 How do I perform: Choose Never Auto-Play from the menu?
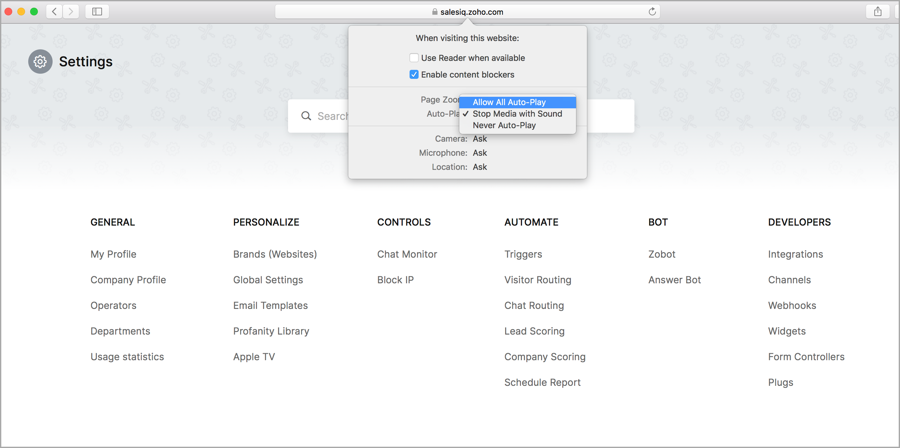(x=504, y=125)
